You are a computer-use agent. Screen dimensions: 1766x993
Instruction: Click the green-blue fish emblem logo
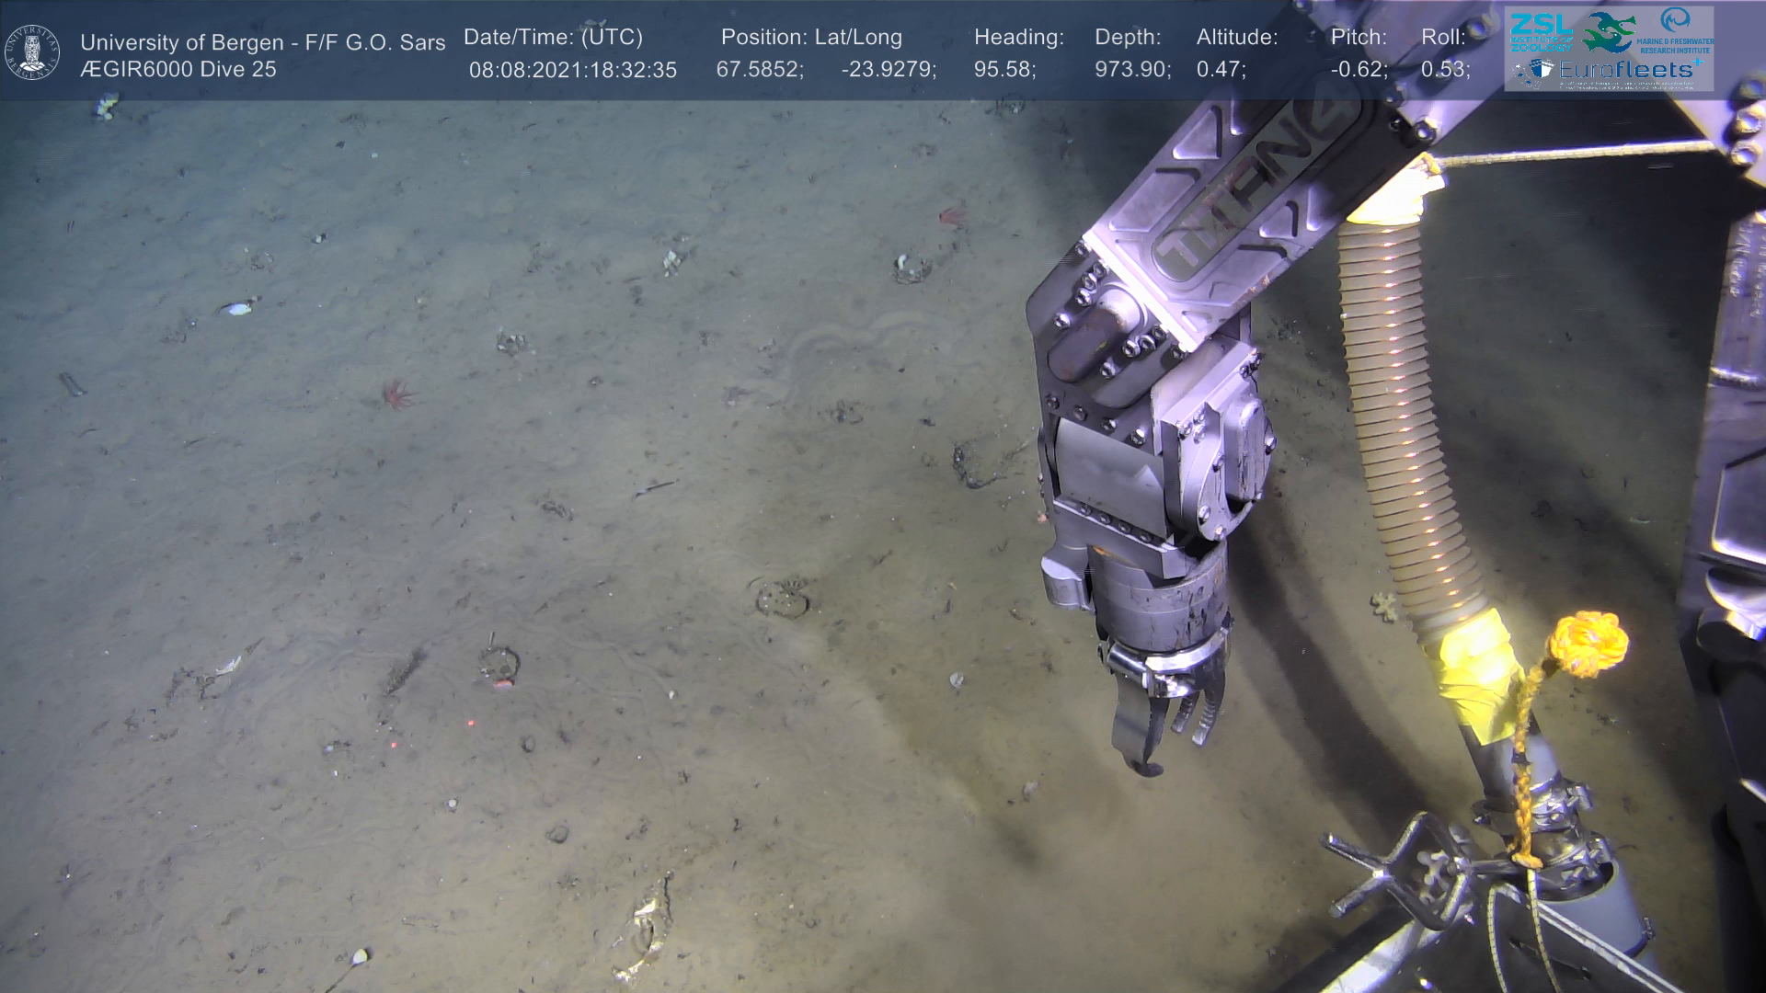tap(1609, 32)
